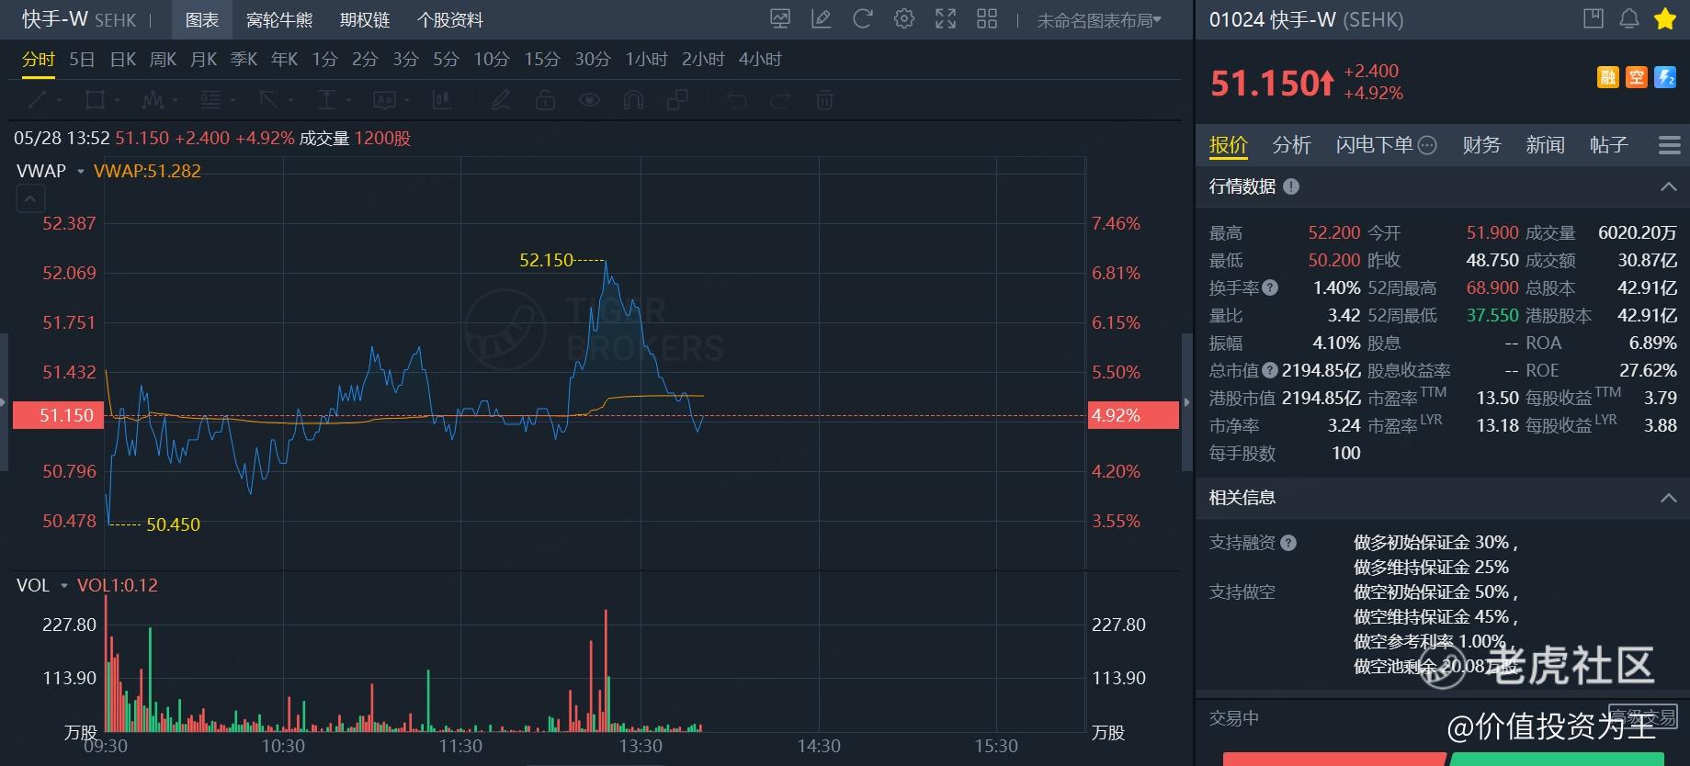
Task: Open the VWAP indicator dropdown arrow
Action: pos(81,172)
